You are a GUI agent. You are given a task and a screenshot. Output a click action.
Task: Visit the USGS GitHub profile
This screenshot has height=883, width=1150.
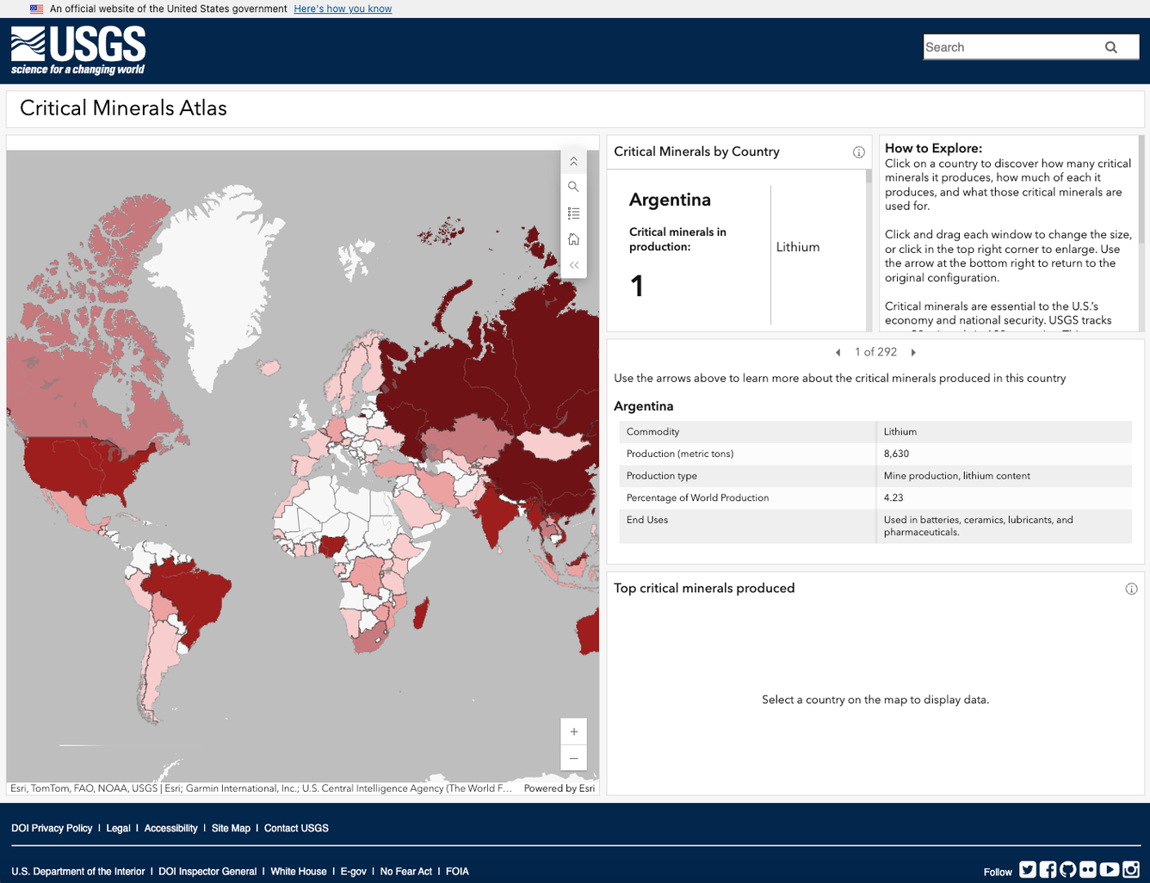[x=1067, y=870]
